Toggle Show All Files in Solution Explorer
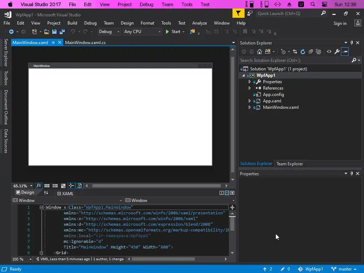The height and width of the screenshot is (273, 364). click(x=318, y=52)
